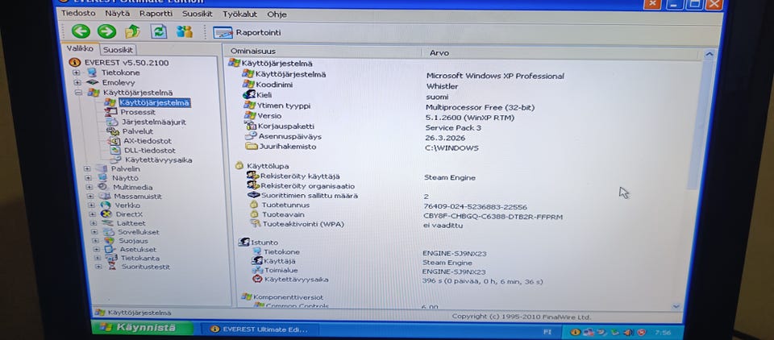This screenshot has width=774, height=340.
Task: Expand the Multimedia tree node
Action: (x=89, y=188)
